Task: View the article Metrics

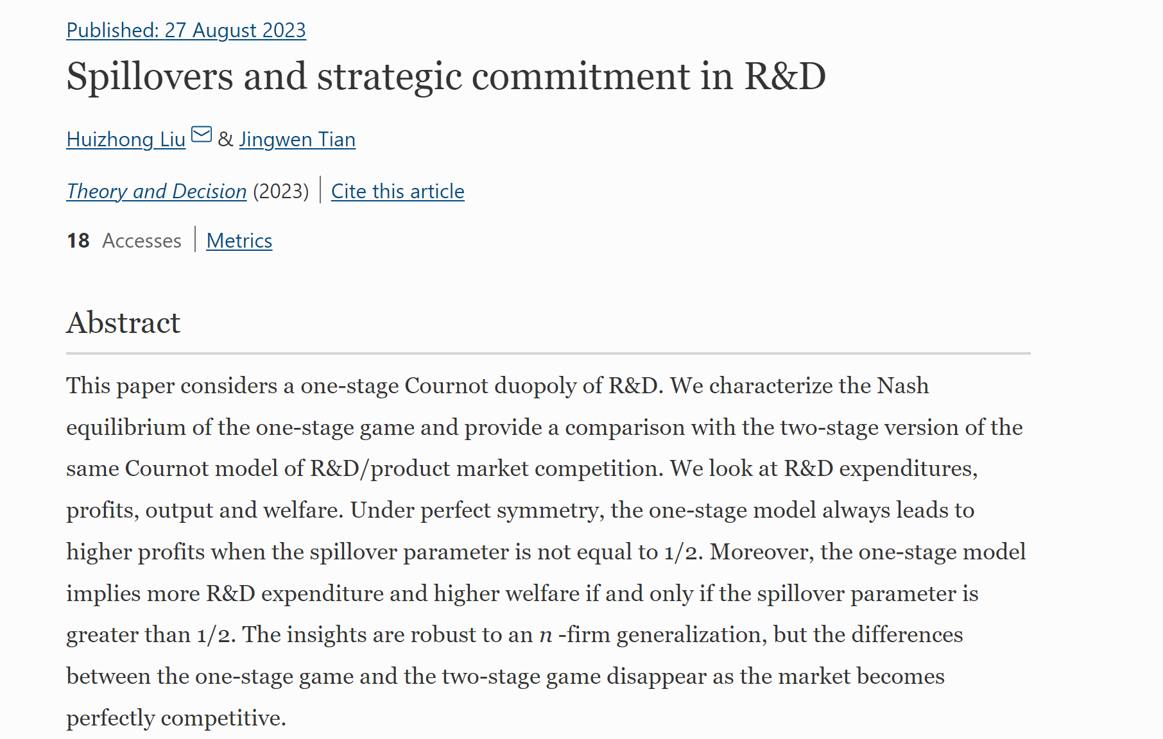Action: [x=239, y=241]
